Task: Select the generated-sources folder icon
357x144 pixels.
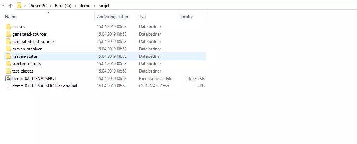Action: coord(8,34)
